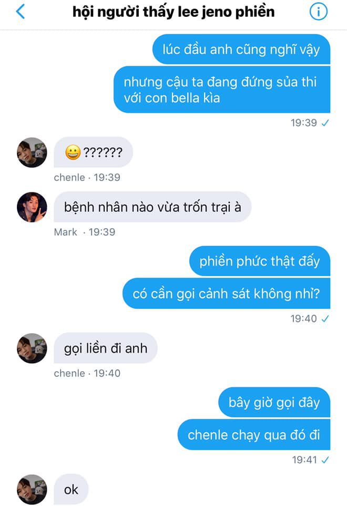The width and height of the screenshot is (347, 506).
Task: Tap the checkmark next to 19:41
Action: point(325,460)
